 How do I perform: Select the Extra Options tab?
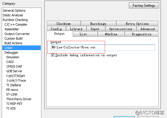(x=137, y=24)
